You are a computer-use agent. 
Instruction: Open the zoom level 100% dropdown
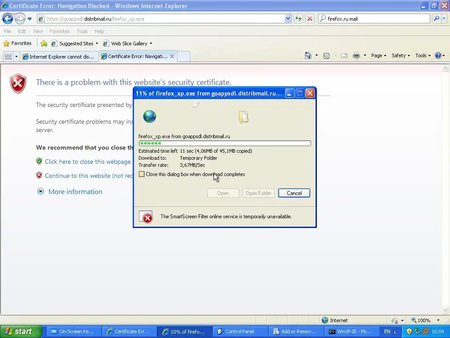tap(438, 320)
